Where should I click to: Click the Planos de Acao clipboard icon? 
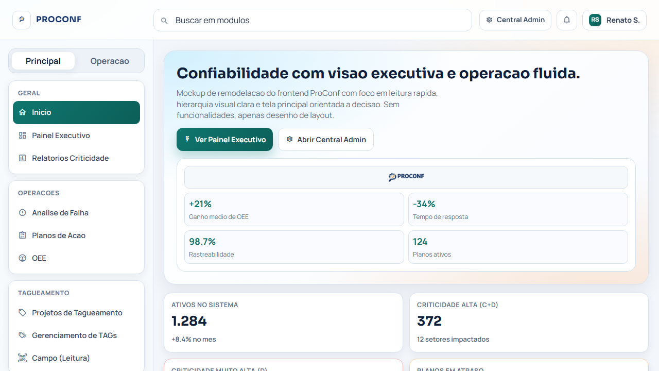[x=22, y=235]
